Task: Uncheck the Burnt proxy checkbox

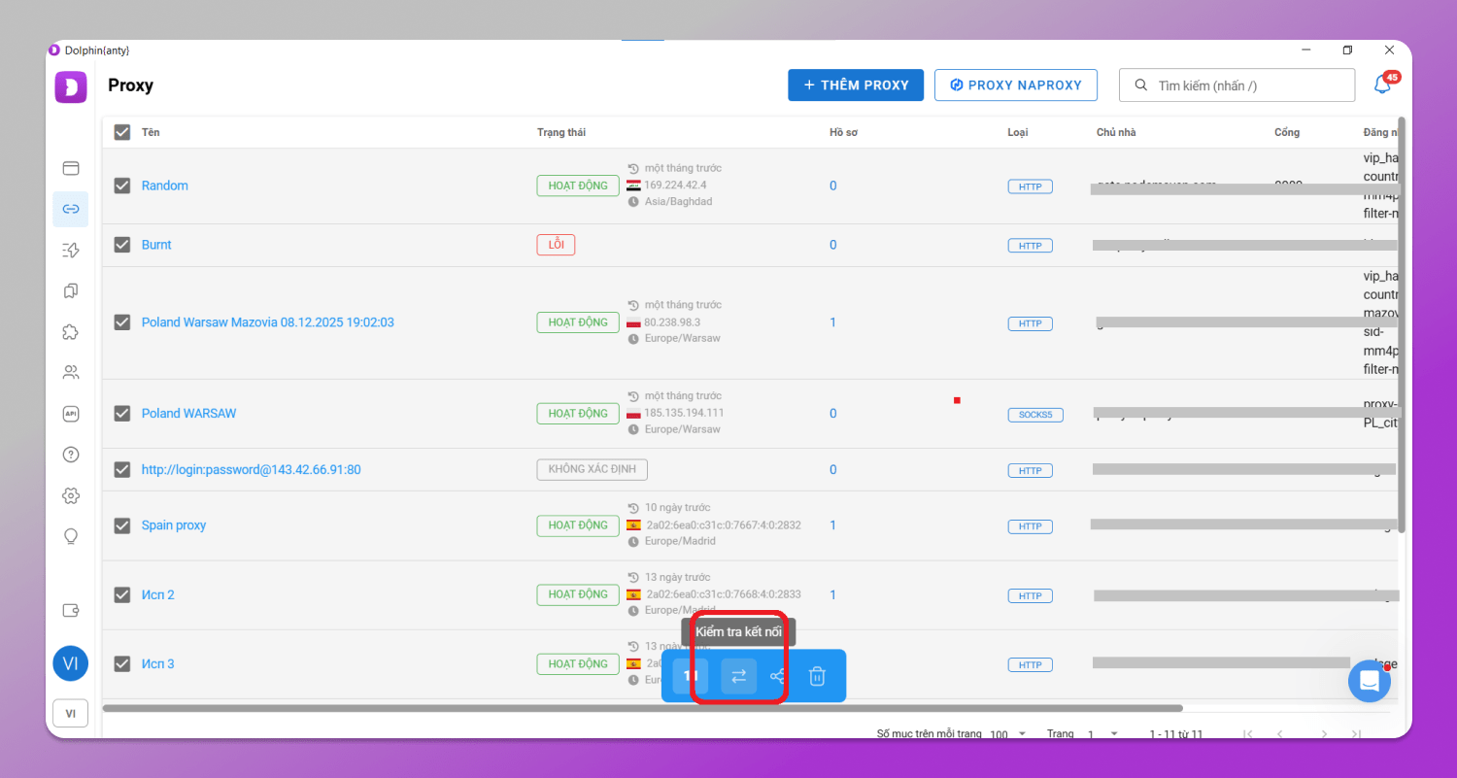Action: coord(122,245)
